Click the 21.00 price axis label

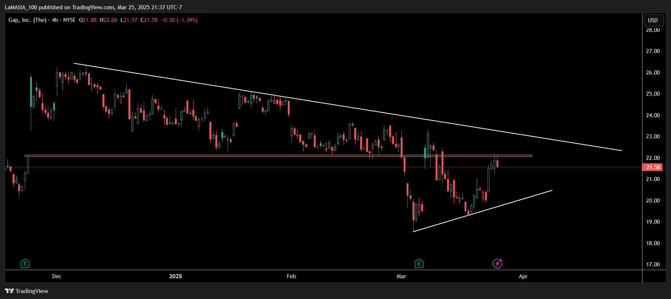[x=653, y=179]
